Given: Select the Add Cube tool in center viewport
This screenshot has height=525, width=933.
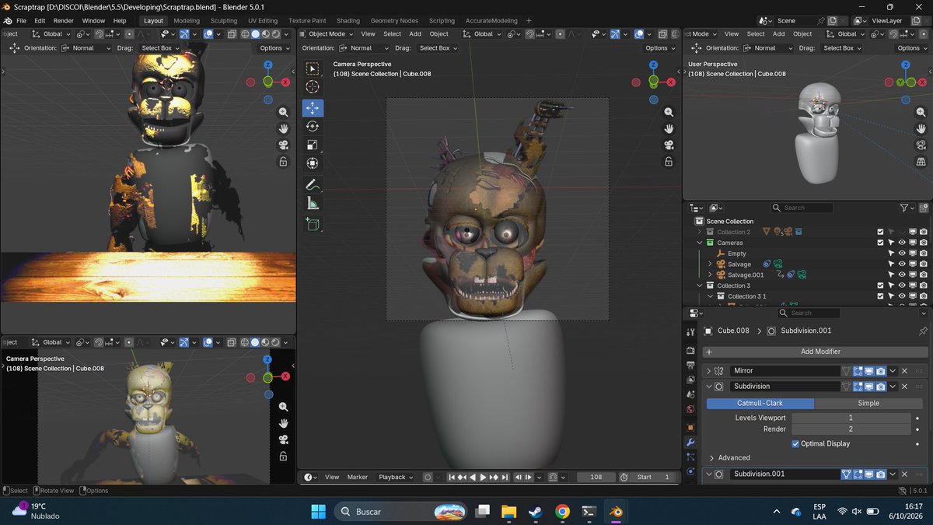Looking at the screenshot, I should pyautogui.click(x=313, y=225).
